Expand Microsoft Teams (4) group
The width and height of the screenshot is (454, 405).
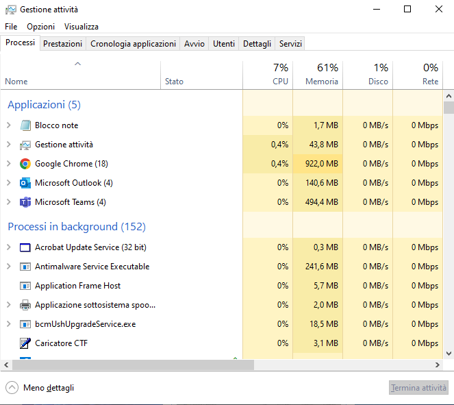coord(9,202)
